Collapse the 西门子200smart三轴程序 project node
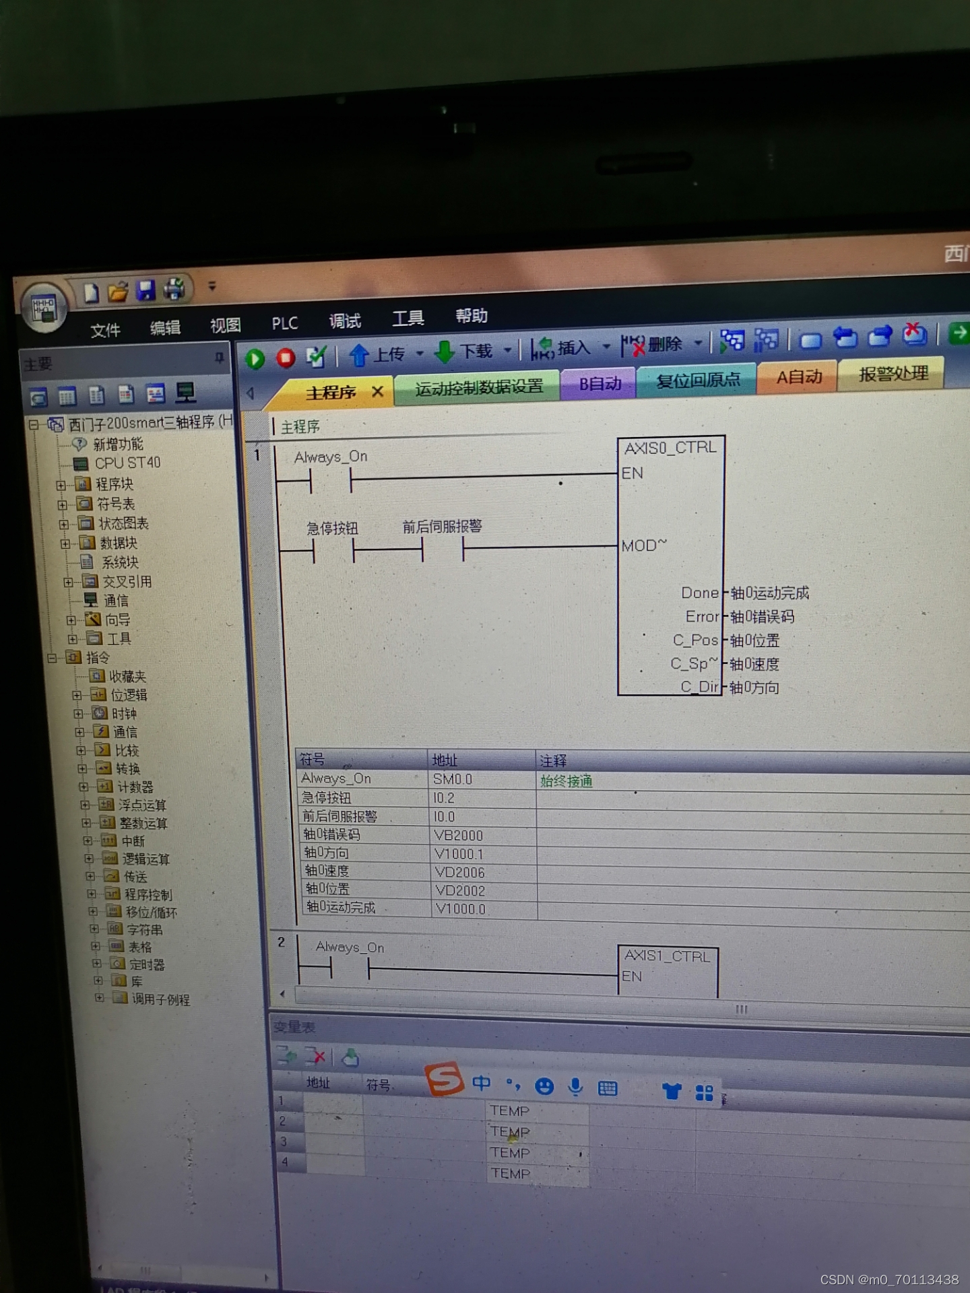This screenshot has width=970, height=1293. [x=33, y=425]
